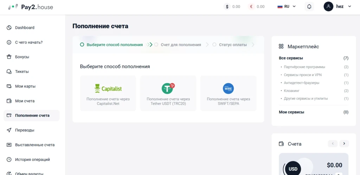
Task: Open the RU language dropdown
Action: (x=286, y=7)
